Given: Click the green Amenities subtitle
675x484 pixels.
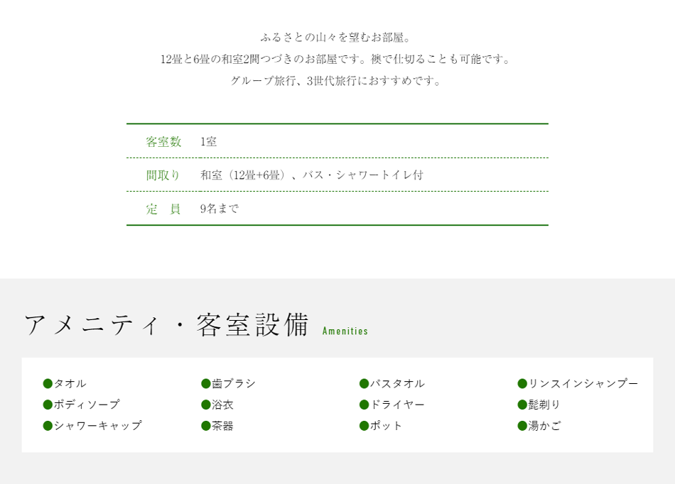Looking at the screenshot, I should (345, 331).
